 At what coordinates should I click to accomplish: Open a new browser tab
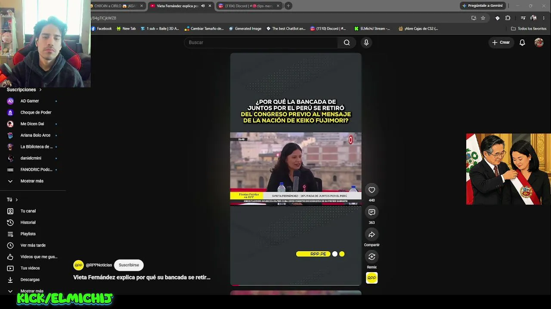click(x=288, y=6)
